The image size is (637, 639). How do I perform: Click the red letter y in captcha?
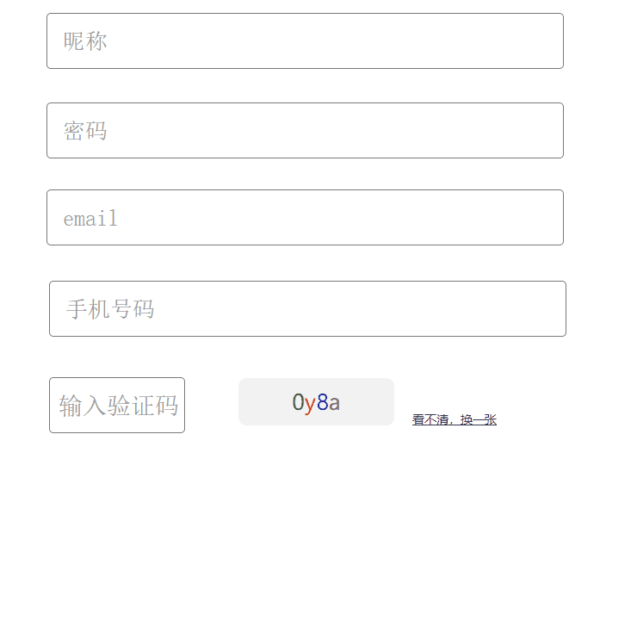coord(310,402)
